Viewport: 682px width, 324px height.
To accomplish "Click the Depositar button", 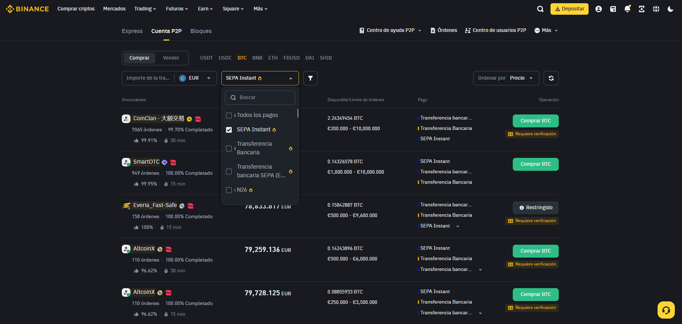I will point(569,9).
